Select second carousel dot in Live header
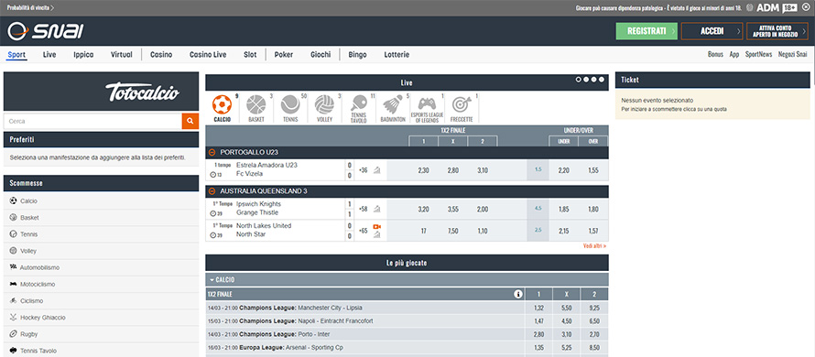The width and height of the screenshot is (815, 357). point(586,80)
